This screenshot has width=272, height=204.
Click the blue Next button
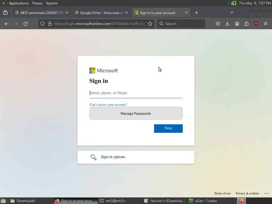(168, 128)
